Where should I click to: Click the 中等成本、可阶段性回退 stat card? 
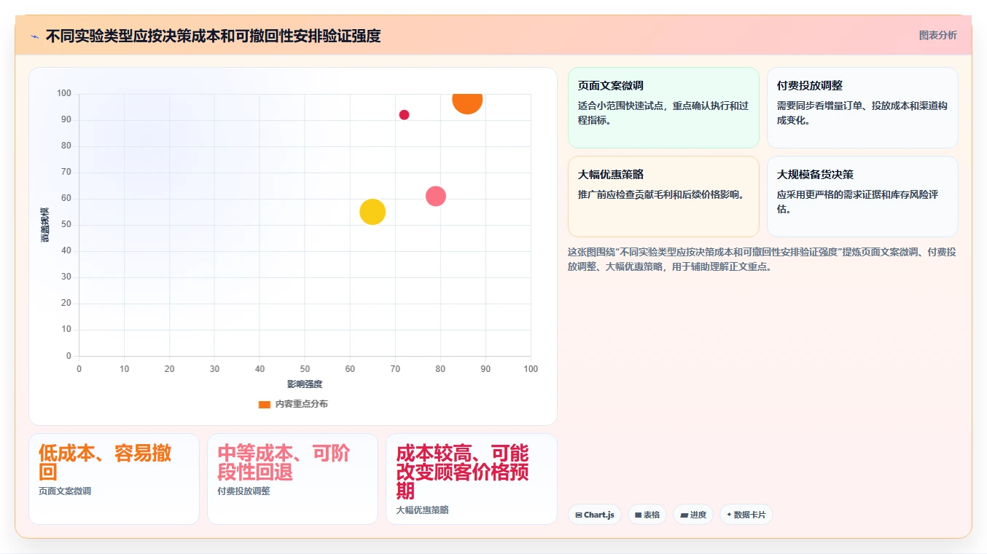[x=292, y=479]
